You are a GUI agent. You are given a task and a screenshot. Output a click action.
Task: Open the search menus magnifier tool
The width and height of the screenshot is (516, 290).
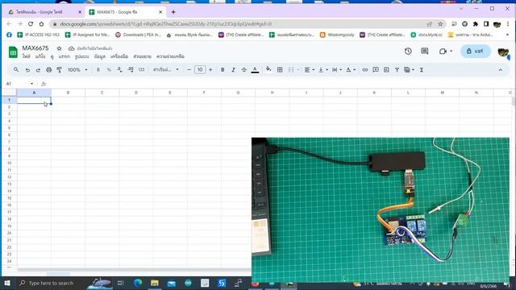(x=16, y=70)
